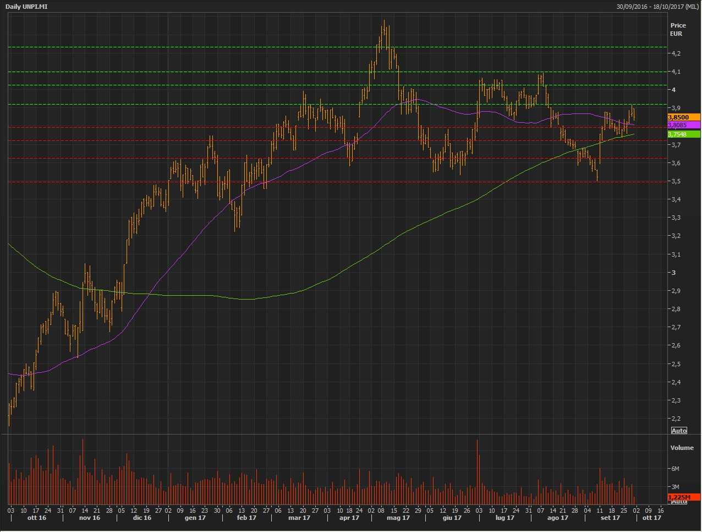Select the mag 17 month on time axis
This screenshot has height=532, width=702.
398,518
